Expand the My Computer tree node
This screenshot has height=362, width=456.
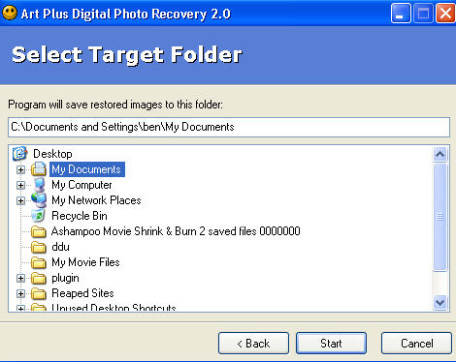[x=20, y=185]
